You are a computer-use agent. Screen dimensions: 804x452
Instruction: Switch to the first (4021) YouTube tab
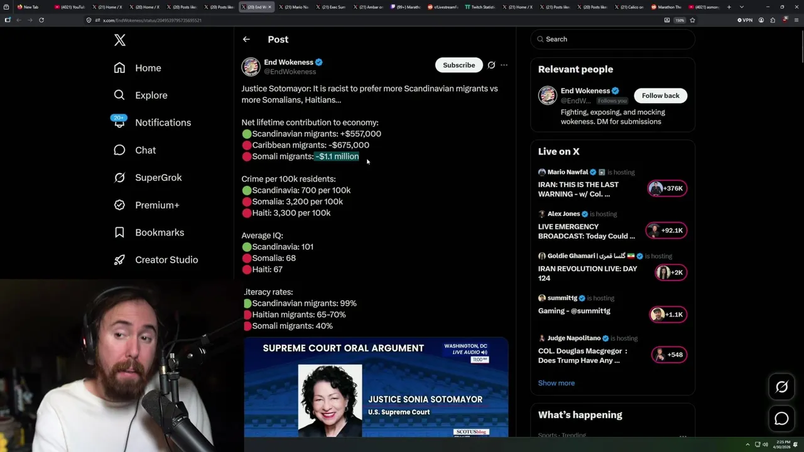click(69, 7)
